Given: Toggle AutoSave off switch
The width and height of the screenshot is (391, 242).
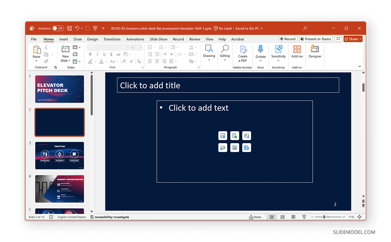Looking at the screenshot, I should pyautogui.click(x=58, y=28).
